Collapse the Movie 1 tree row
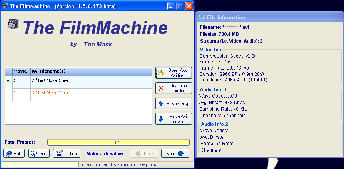The image size is (344, 169). point(8,81)
